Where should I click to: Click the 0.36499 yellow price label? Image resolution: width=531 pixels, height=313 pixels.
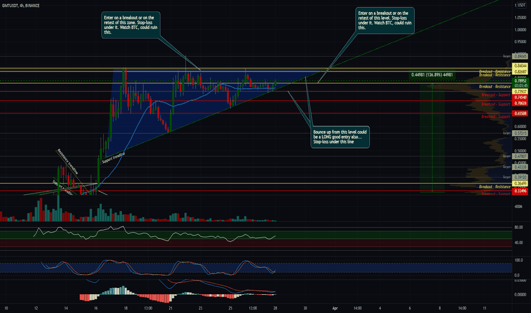(x=521, y=183)
